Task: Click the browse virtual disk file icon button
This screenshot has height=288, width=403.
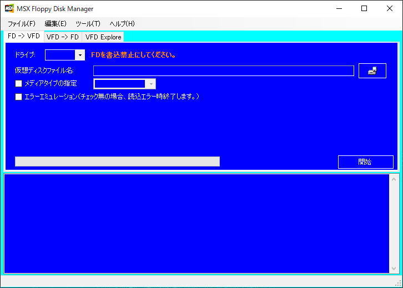Action: point(372,70)
